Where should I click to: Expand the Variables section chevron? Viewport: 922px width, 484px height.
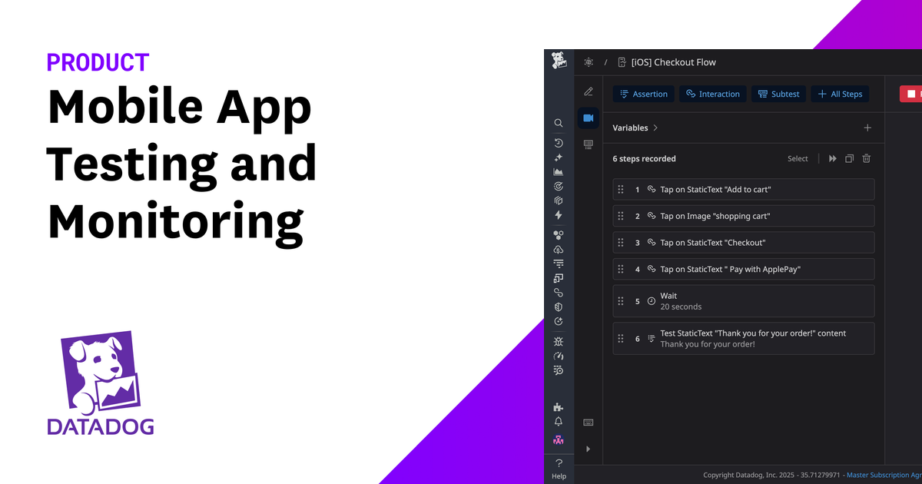(655, 128)
